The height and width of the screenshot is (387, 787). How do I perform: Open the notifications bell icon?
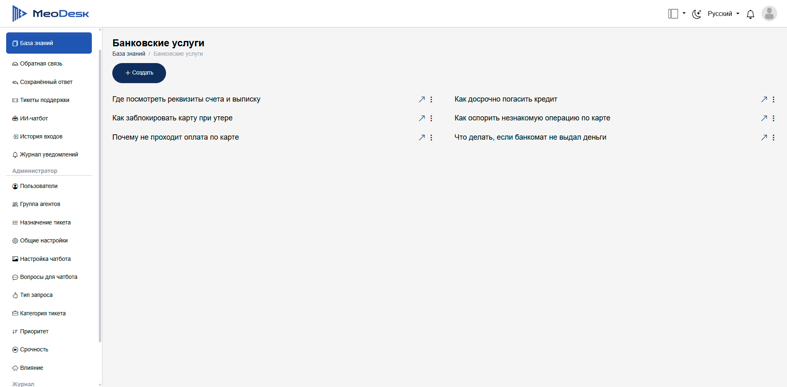(x=750, y=14)
